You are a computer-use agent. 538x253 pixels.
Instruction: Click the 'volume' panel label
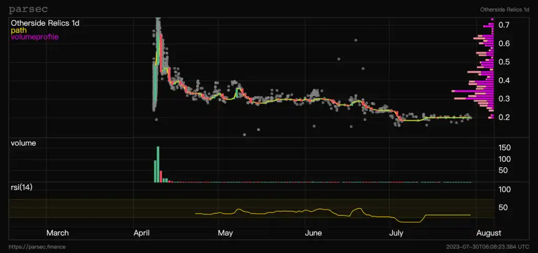click(23, 143)
